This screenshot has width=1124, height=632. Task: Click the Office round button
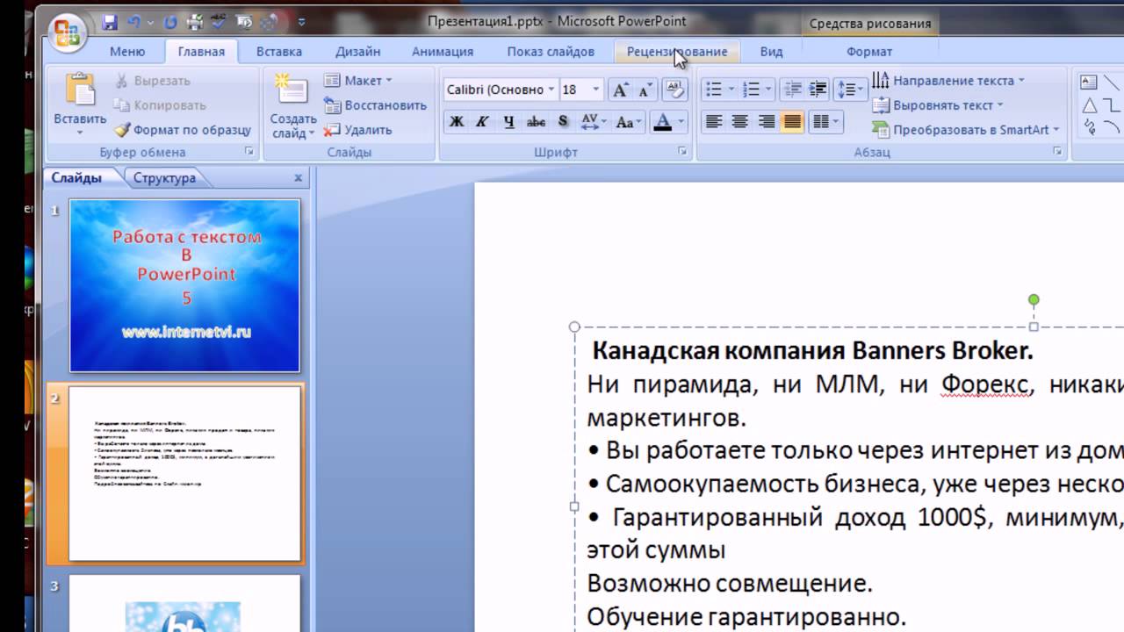click(68, 32)
